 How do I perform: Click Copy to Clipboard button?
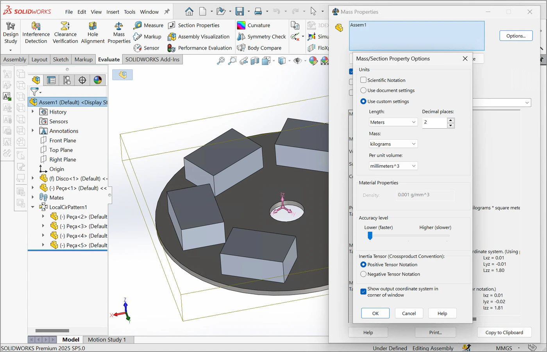pos(504,332)
